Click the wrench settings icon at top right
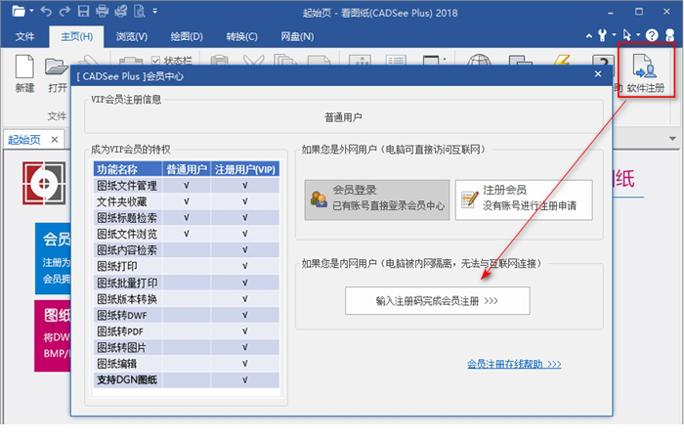This screenshot has height=441, width=684. click(x=603, y=35)
